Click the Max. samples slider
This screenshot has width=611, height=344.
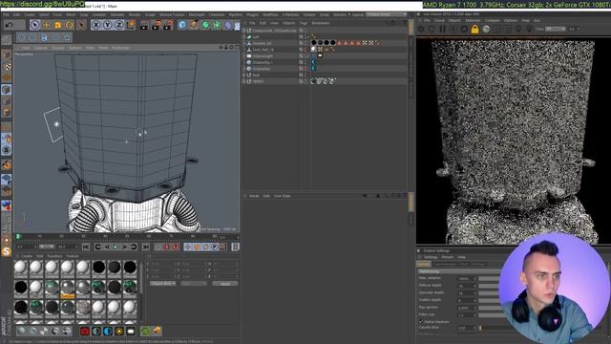pyautogui.click(x=489, y=278)
